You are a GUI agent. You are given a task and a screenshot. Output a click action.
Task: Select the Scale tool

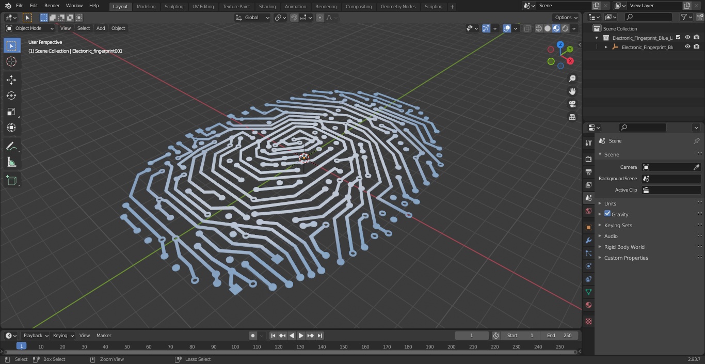[x=11, y=112]
